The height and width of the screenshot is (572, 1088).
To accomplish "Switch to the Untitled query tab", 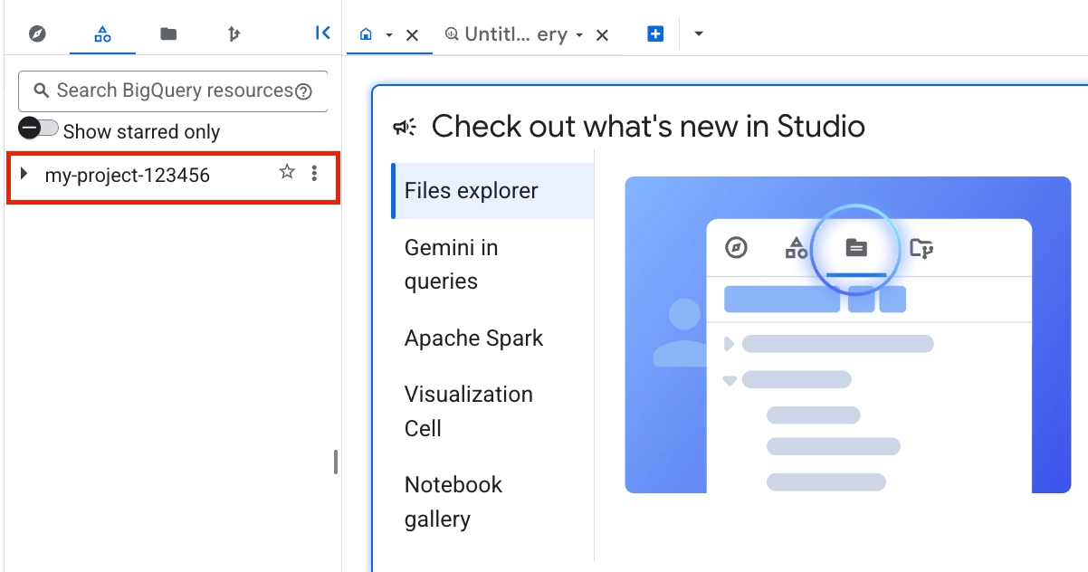I will (506, 34).
